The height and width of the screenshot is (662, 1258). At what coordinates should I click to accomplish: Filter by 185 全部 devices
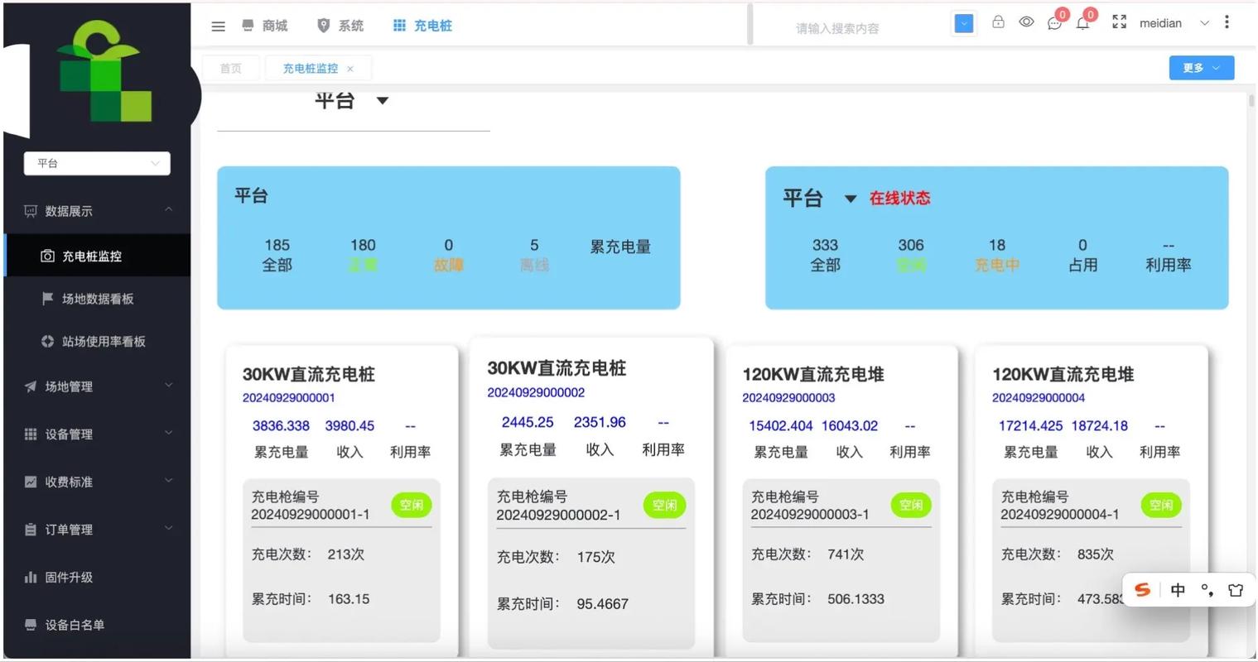pyautogui.click(x=277, y=255)
